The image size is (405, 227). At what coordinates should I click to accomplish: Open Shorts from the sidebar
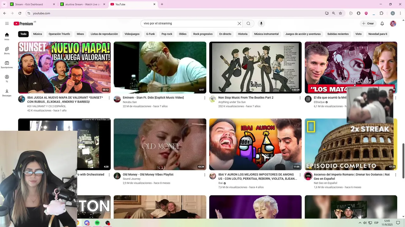[7, 50]
